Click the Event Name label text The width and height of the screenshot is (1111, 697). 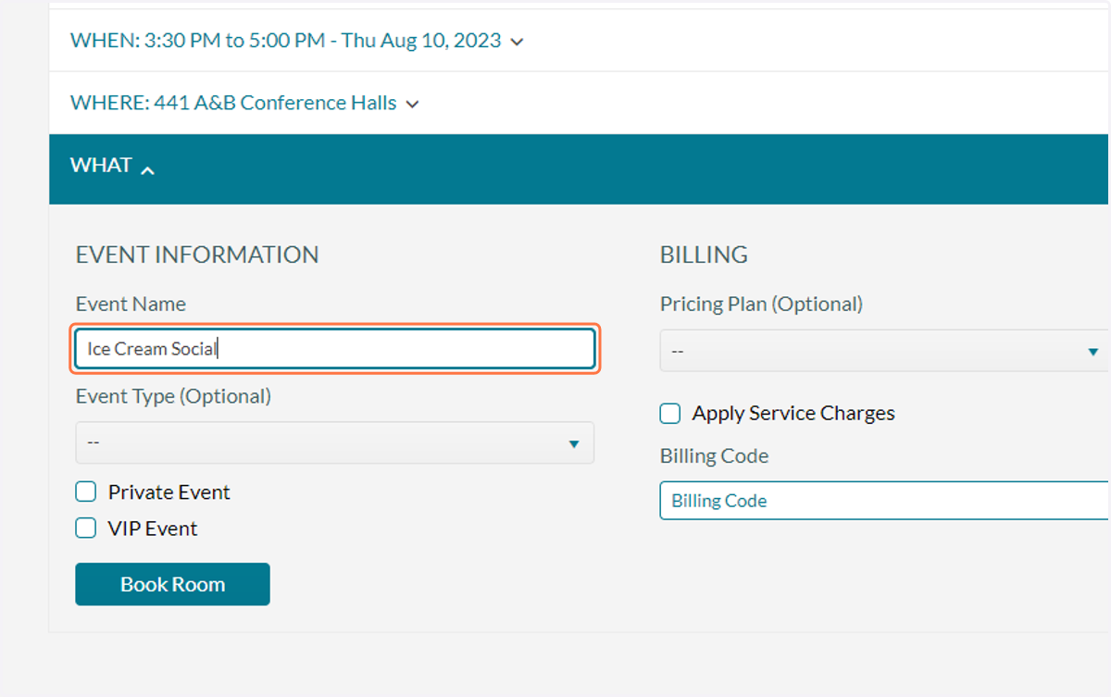(131, 304)
